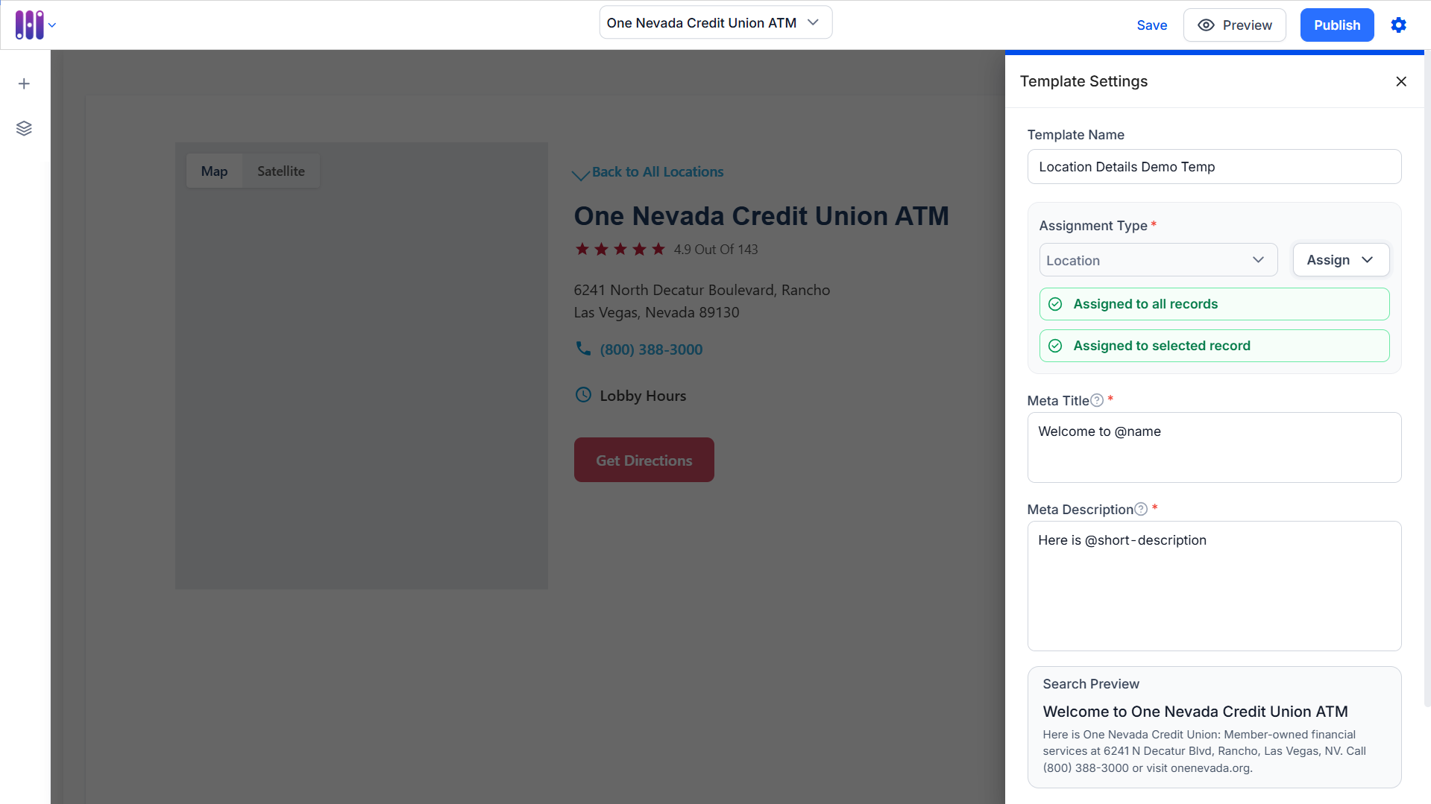This screenshot has height=804, width=1431.
Task: Click the phone icon beside the number
Action: 583,348
